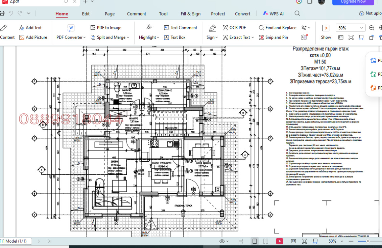The height and width of the screenshot is (248, 382).
Task: Select the Text Box tool
Action: 175,37
